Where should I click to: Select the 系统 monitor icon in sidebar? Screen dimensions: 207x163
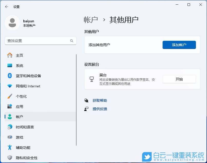(x=10, y=66)
